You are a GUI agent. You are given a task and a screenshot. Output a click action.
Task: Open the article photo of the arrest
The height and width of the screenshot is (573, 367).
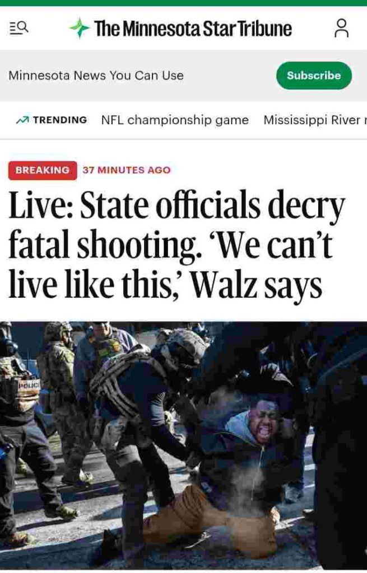pos(183,445)
